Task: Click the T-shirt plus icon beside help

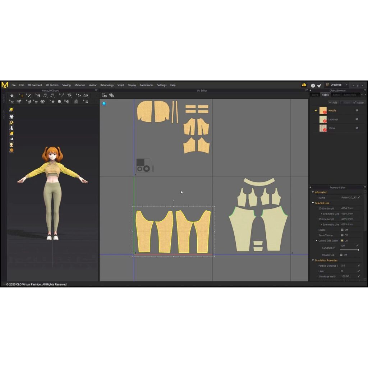Action: [319, 86]
